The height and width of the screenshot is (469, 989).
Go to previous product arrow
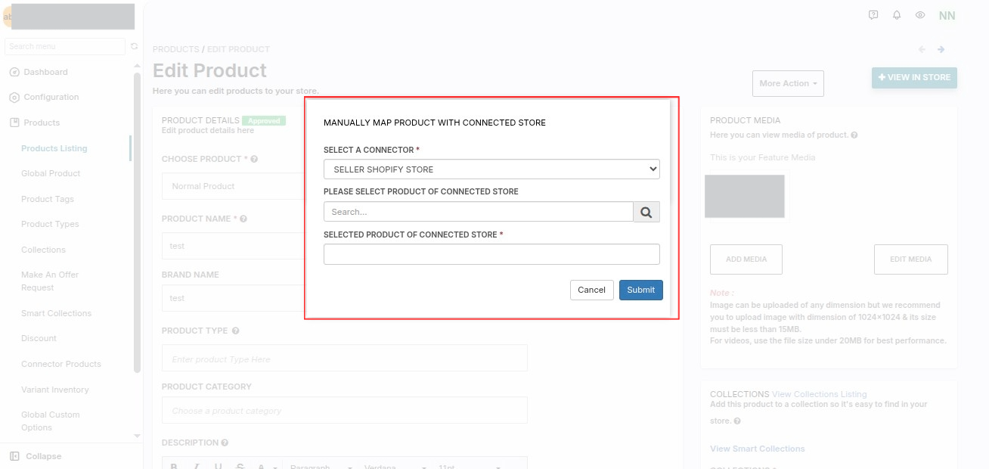[x=922, y=49]
